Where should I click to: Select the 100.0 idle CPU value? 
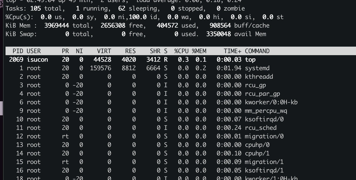(x=138, y=17)
